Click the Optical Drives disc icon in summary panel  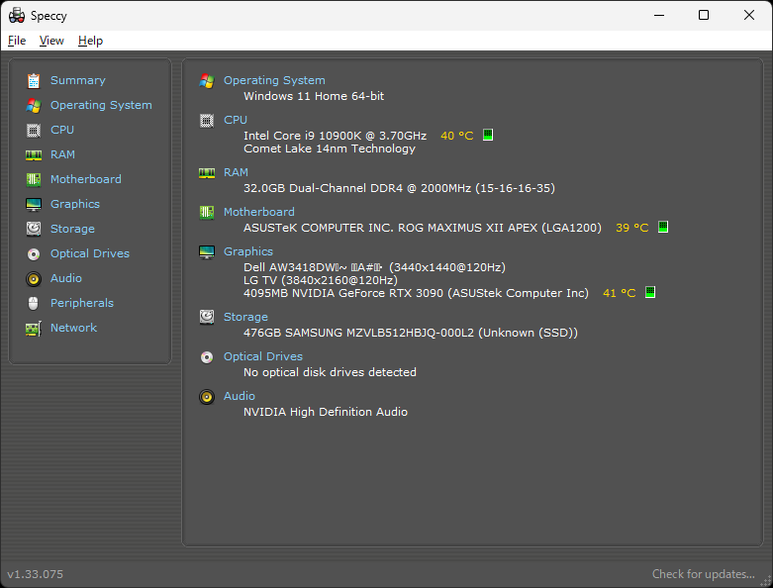207,356
